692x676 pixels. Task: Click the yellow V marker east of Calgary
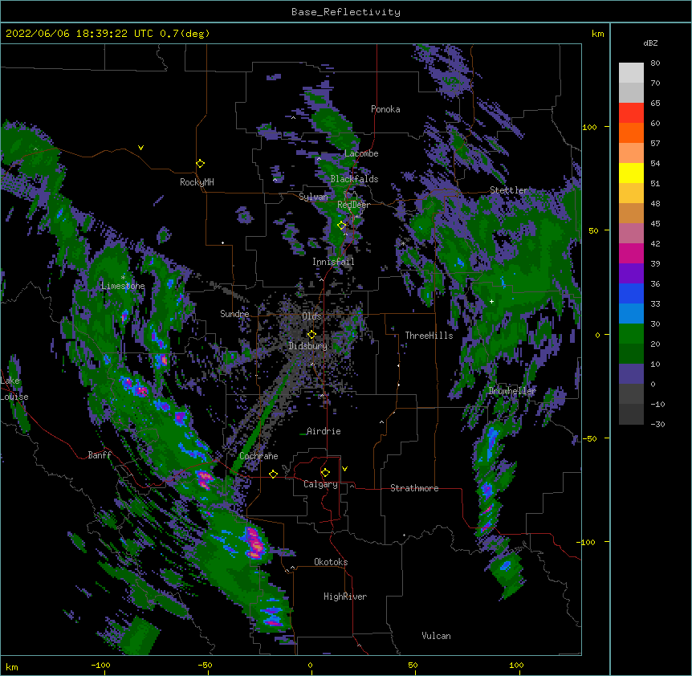(344, 469)
